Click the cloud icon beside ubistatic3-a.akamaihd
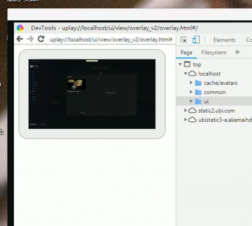 (192, 119)
